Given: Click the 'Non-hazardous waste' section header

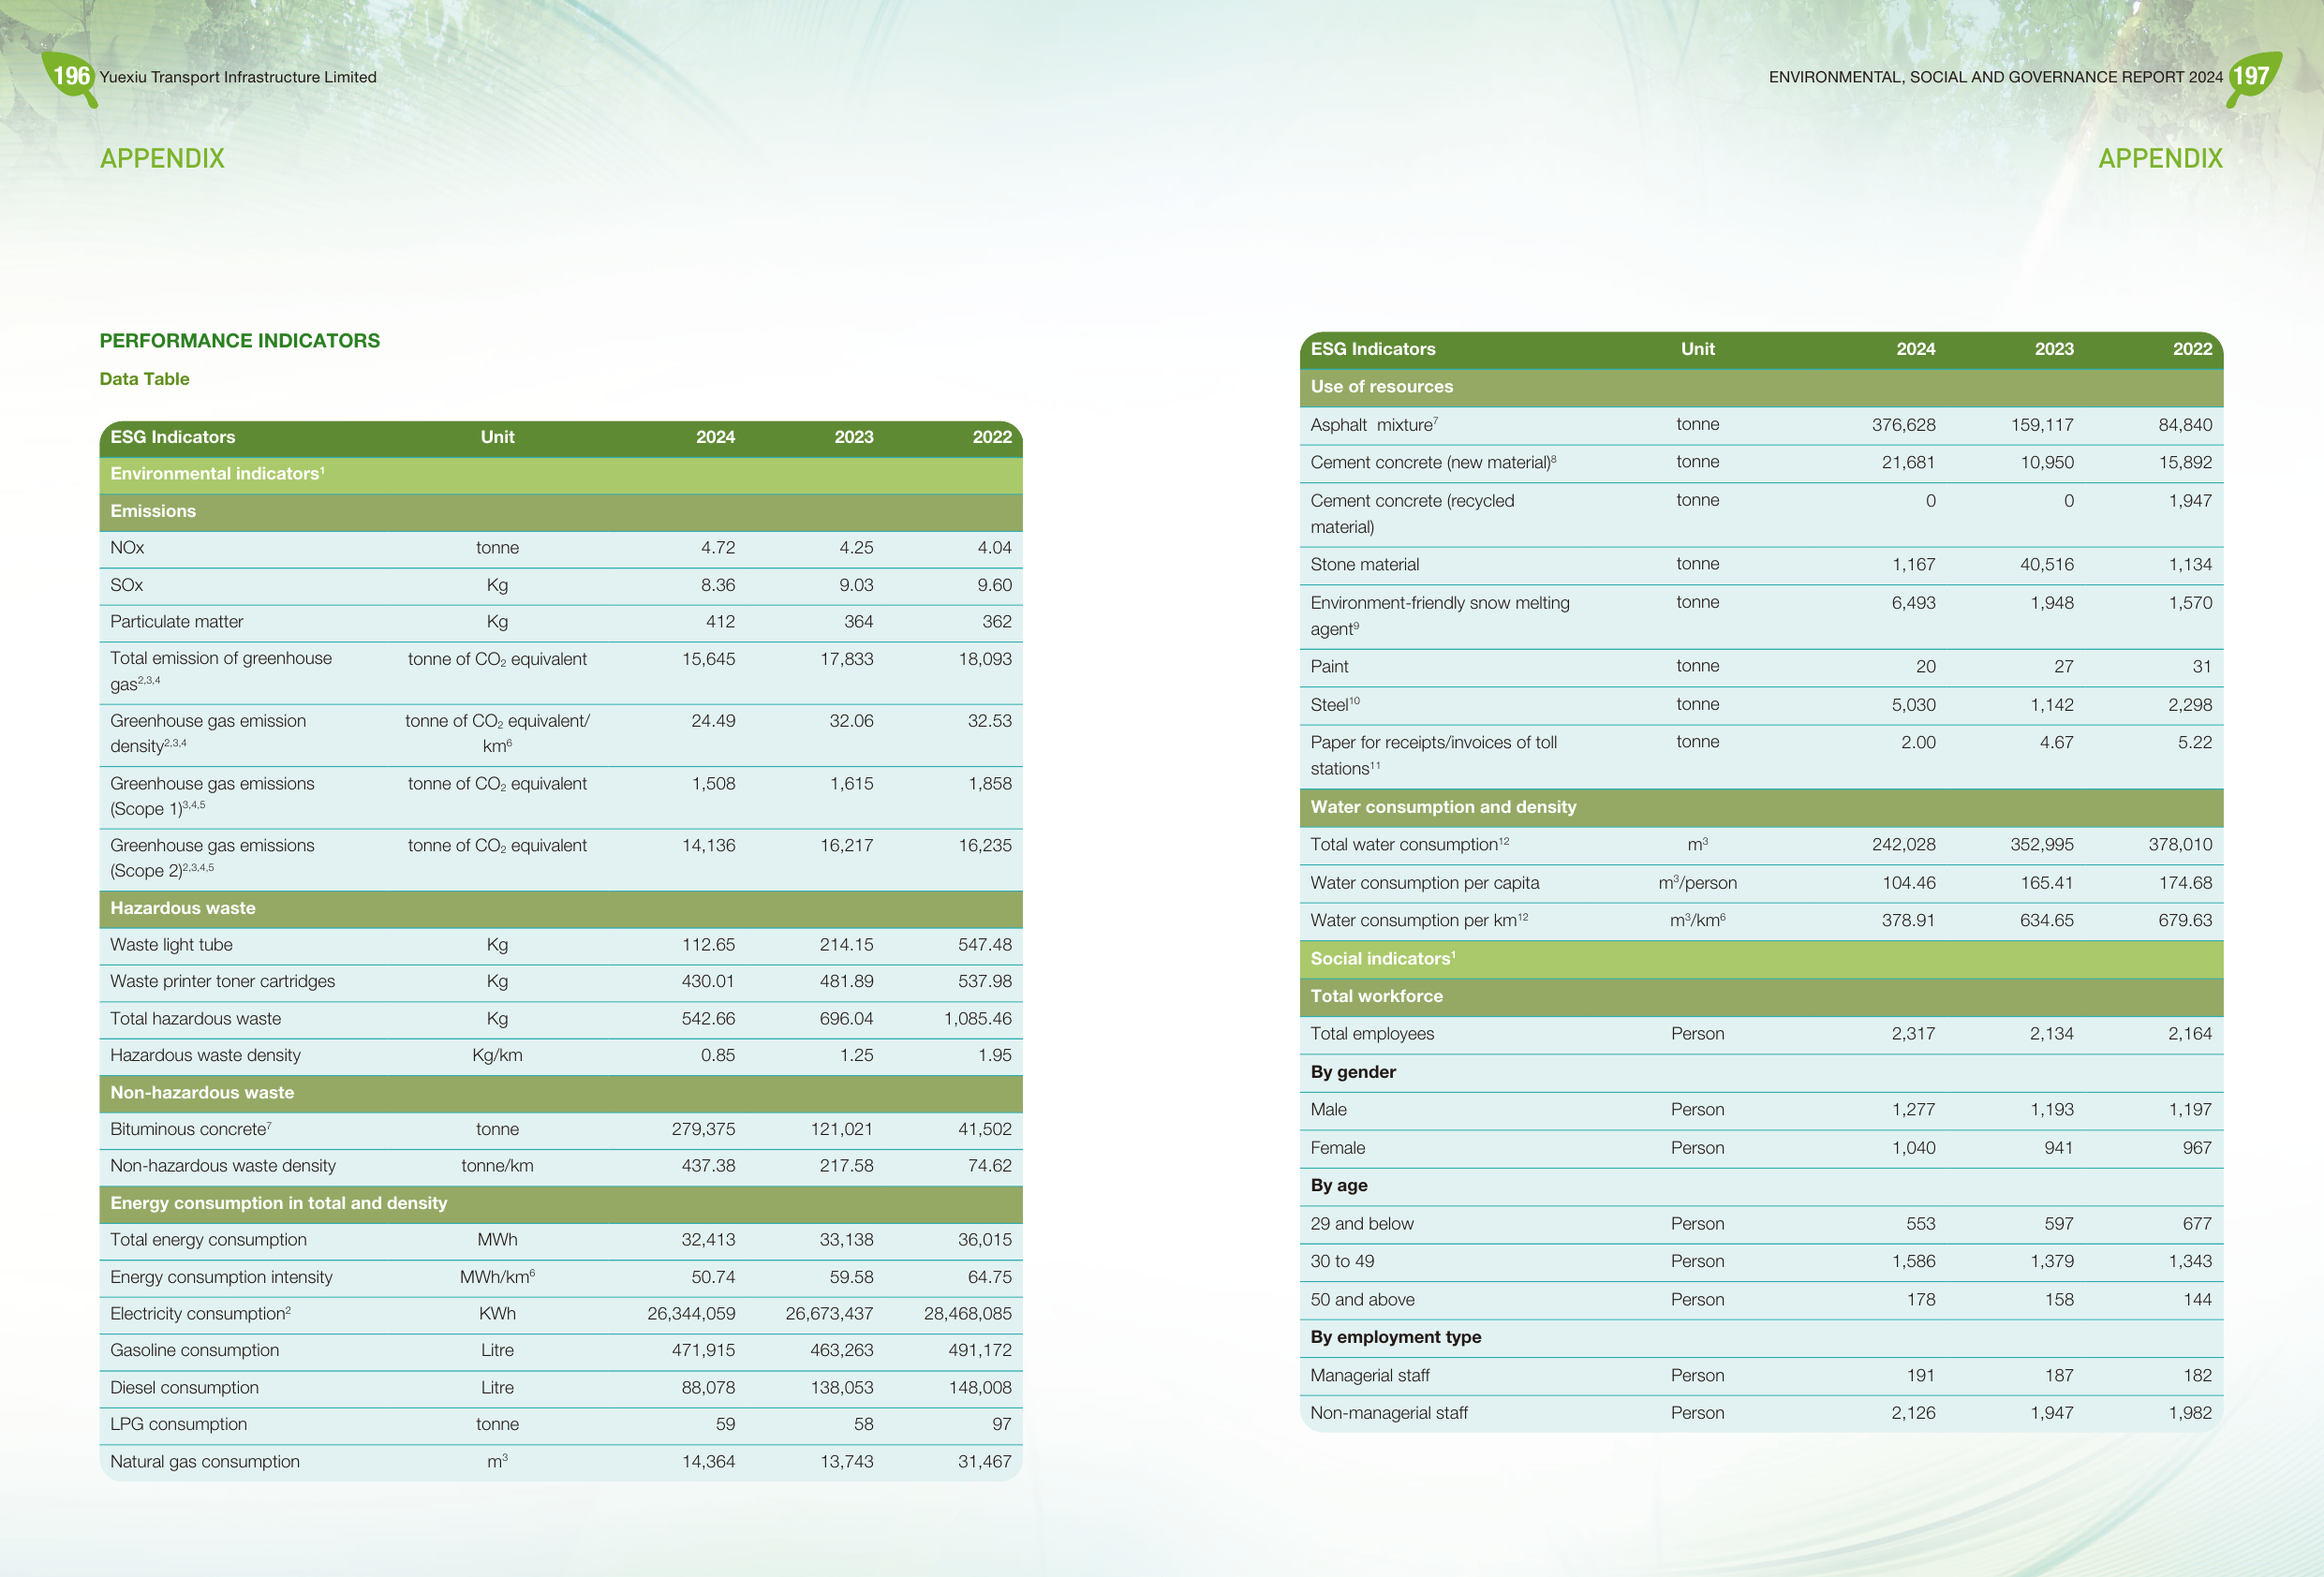Looking at the screenshot, I should tap(561, 1093).
